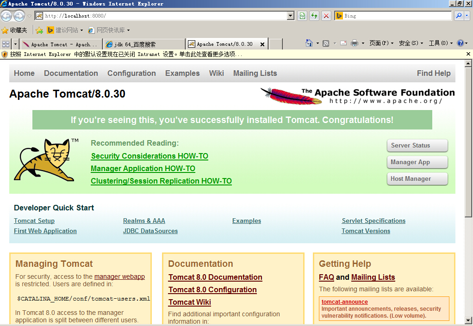This screenshot has height=326, width=473.
Task: Click the Print icon in command bar
Action: (355, 43)
